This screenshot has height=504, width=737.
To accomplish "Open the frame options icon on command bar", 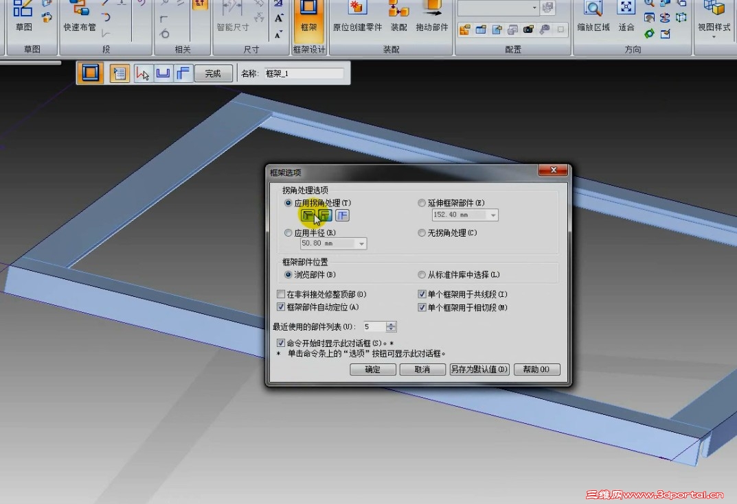I will tap(120, 73).
